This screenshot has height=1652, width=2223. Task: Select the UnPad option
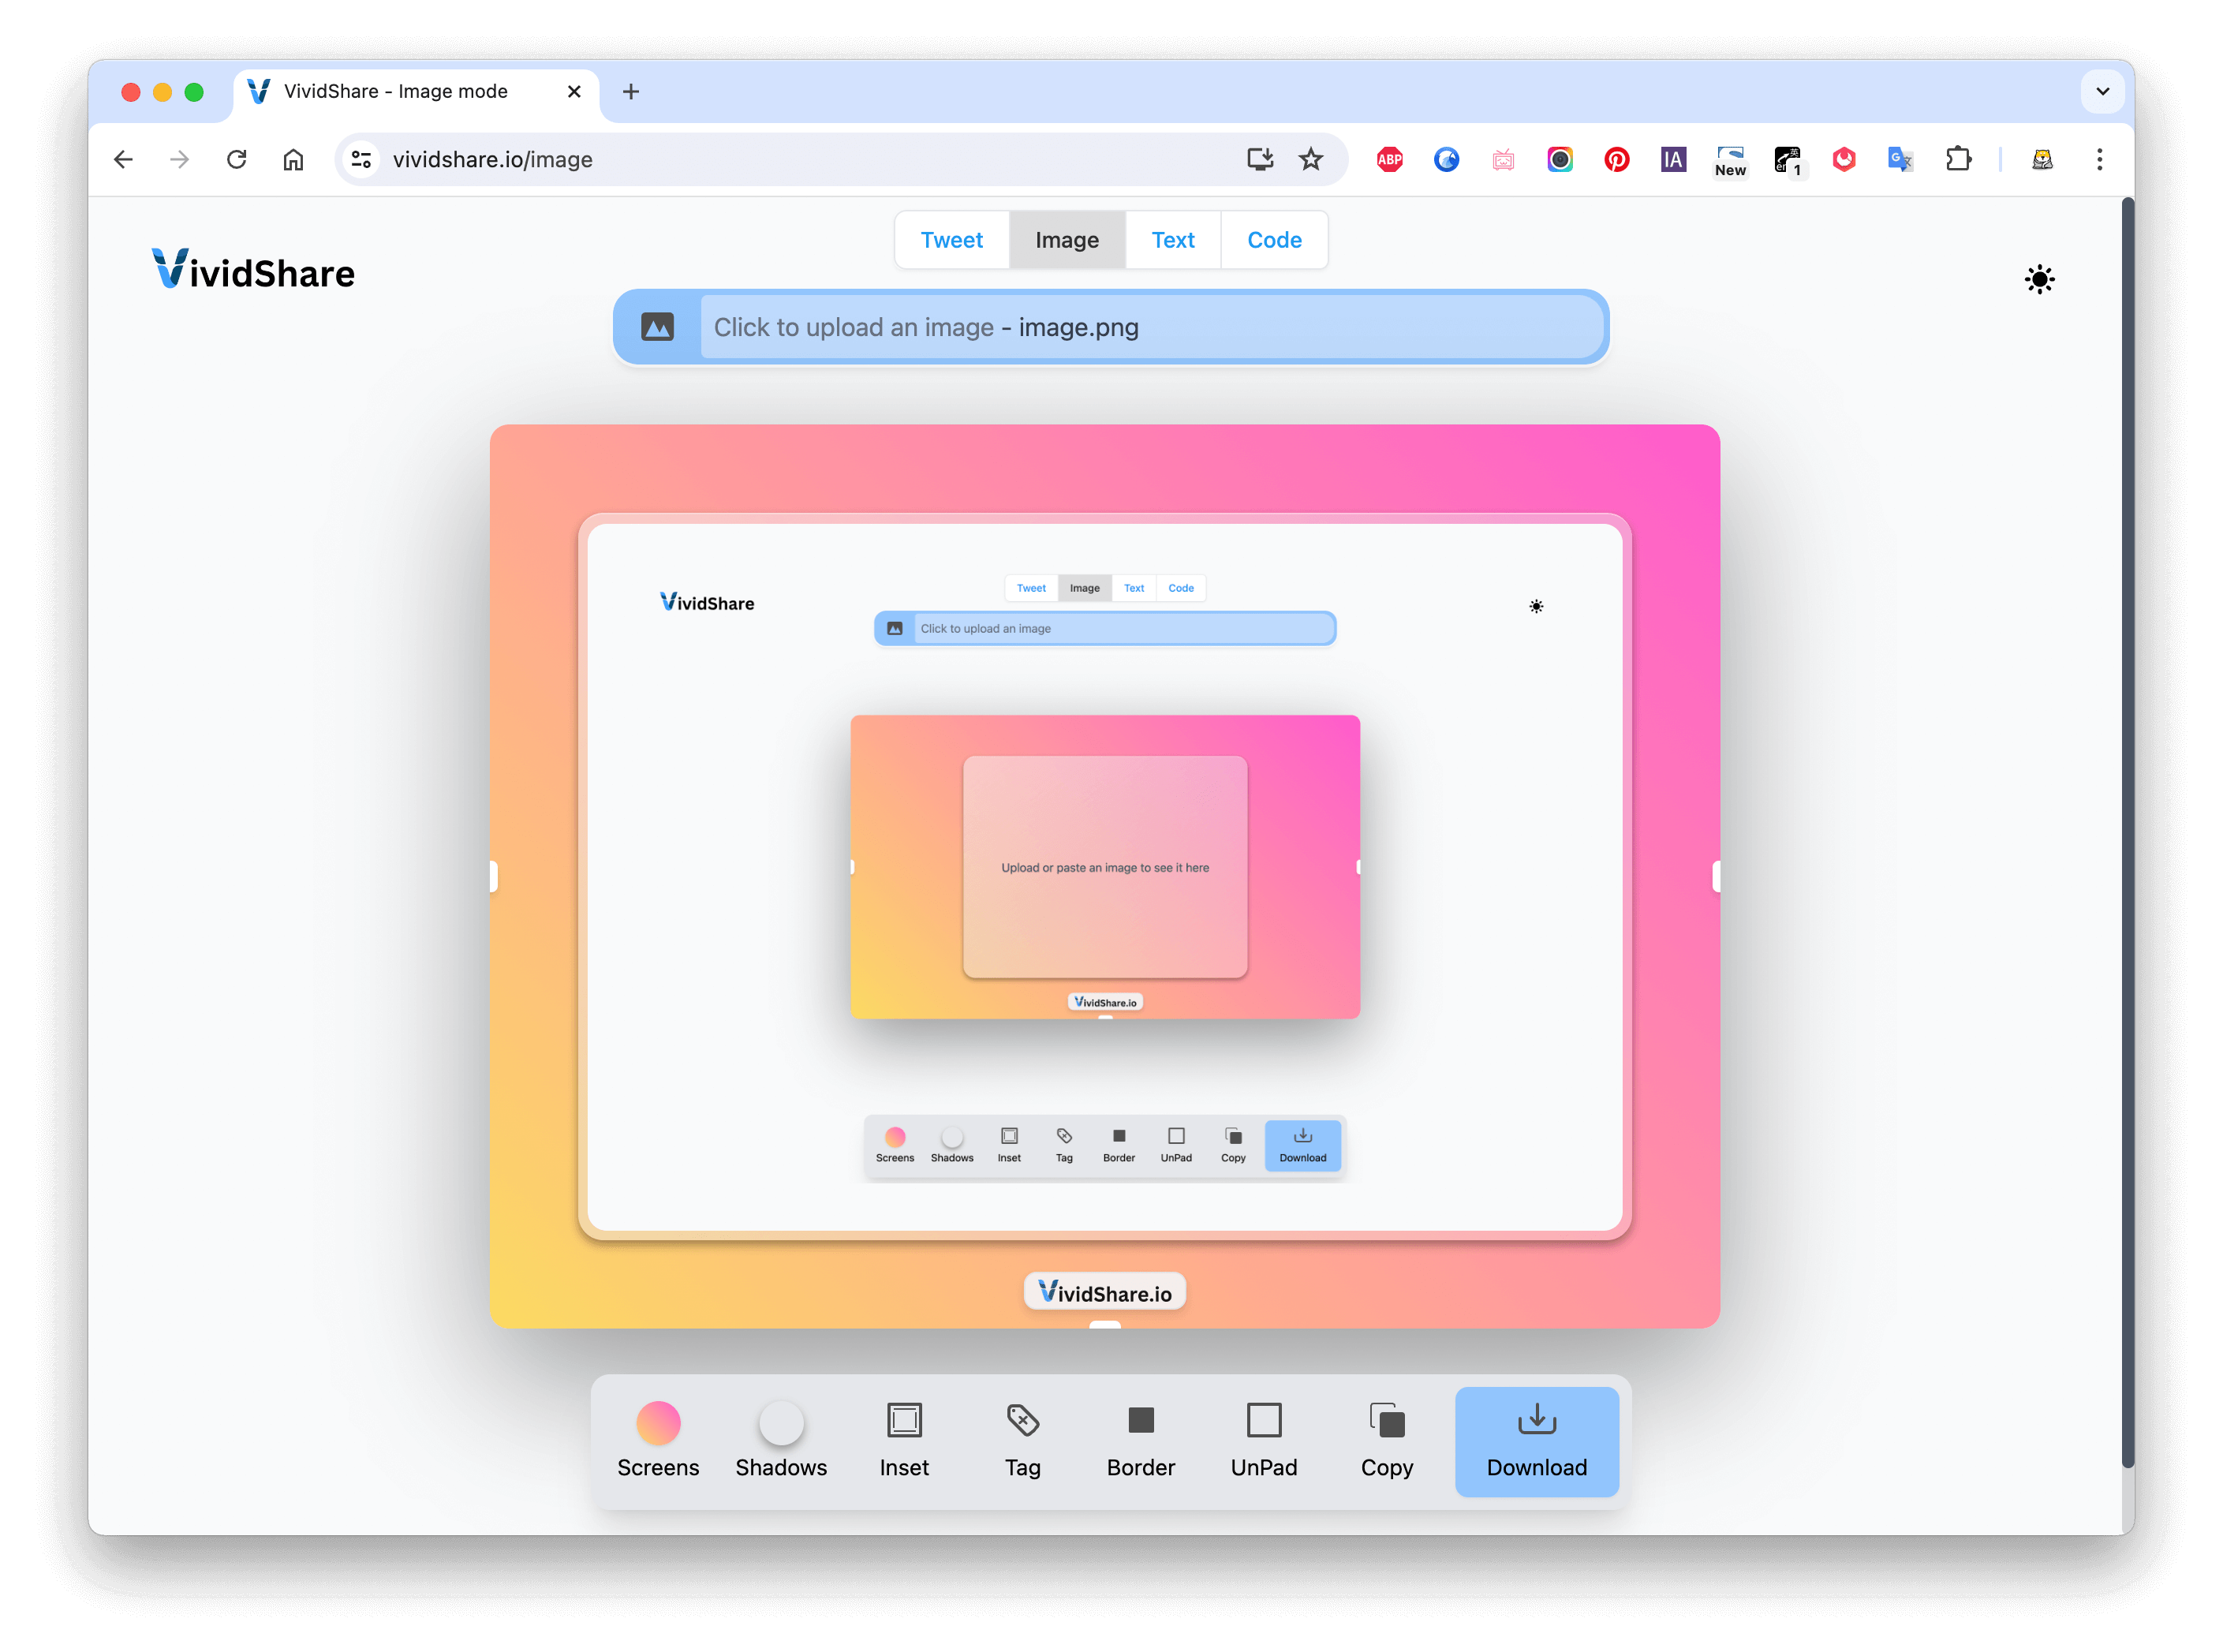point(1264,1440)
